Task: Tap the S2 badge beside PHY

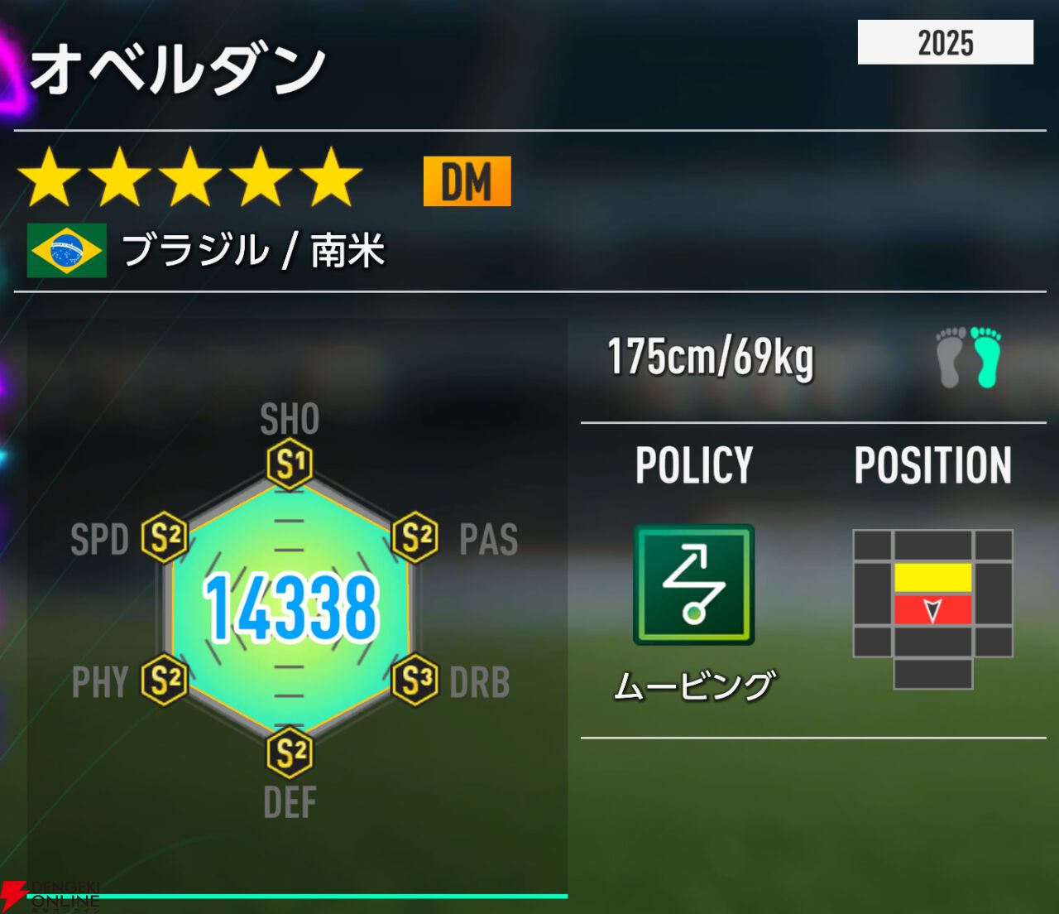Action: (x=165, y=681)
